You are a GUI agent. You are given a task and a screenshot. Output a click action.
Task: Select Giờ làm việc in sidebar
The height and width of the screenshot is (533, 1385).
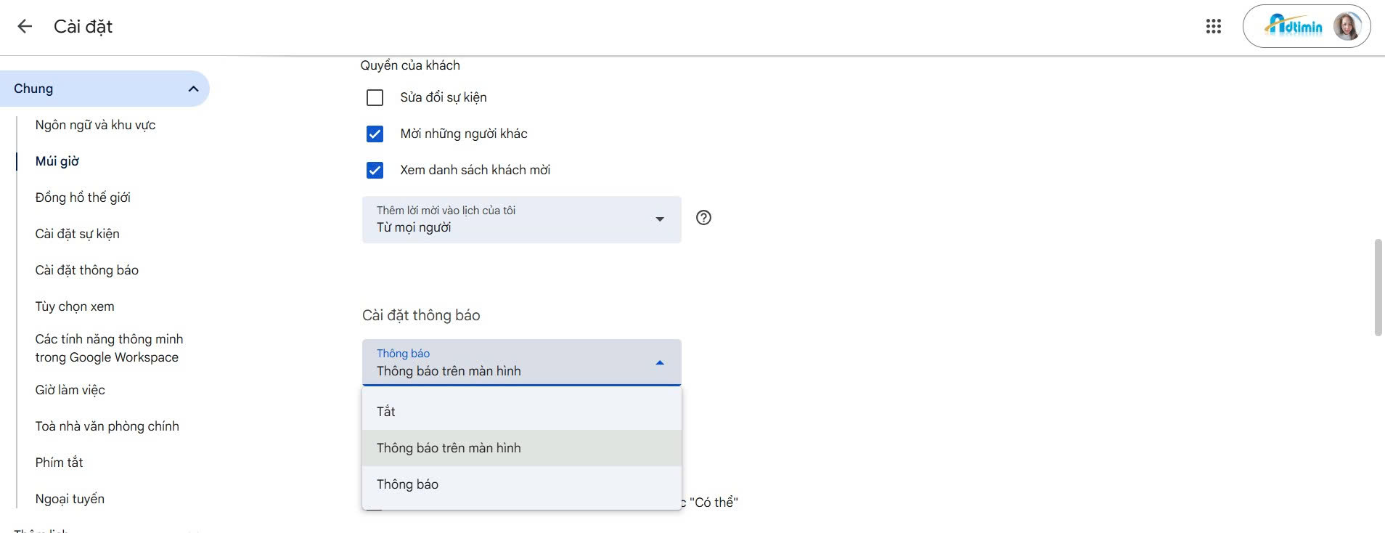click(x=70, y=390)
